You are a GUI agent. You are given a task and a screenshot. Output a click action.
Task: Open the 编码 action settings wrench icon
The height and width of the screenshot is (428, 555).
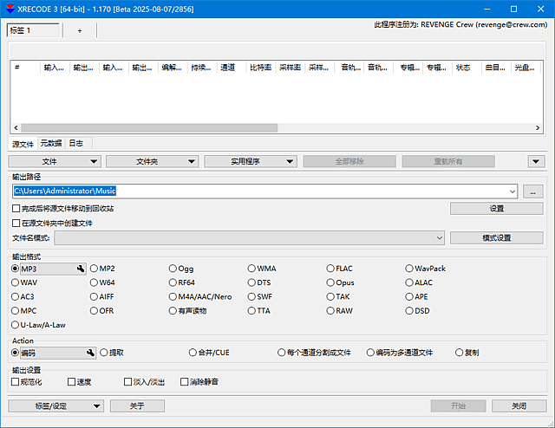pyautogui.click(x=90, y=353)
